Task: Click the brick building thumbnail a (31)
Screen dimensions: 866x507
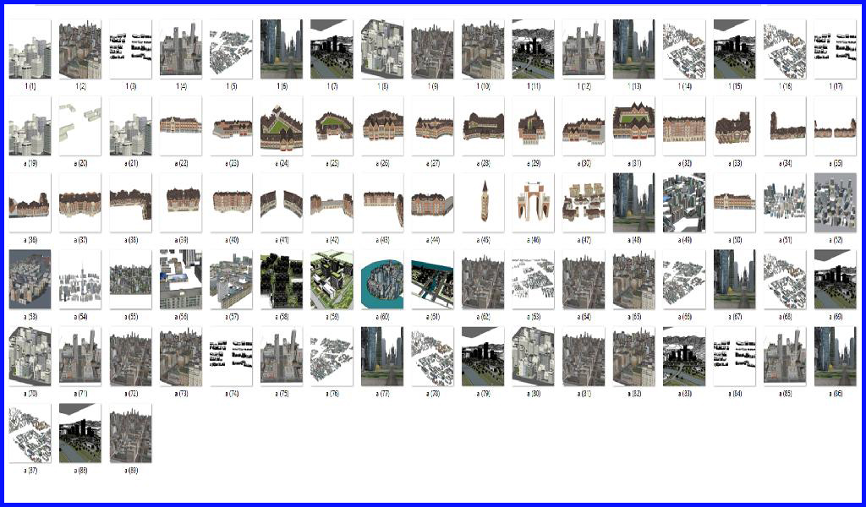Action: 633,126
